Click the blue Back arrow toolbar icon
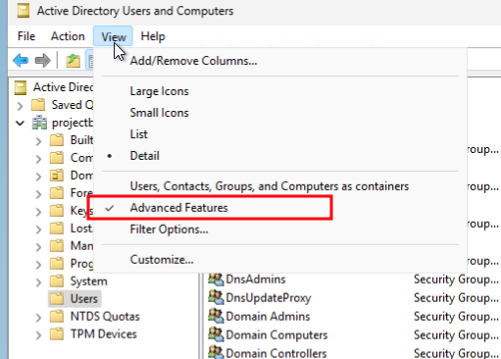 (21, 61)
